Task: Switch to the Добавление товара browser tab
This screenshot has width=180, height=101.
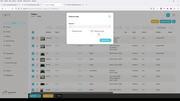Action: (31, 5)
